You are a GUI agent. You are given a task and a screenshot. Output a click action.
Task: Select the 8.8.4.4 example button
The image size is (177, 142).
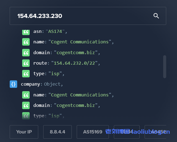57,132
